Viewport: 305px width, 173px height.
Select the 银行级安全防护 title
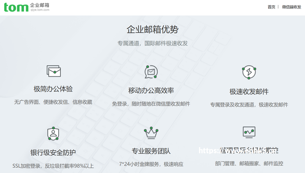tap(53, 152)
